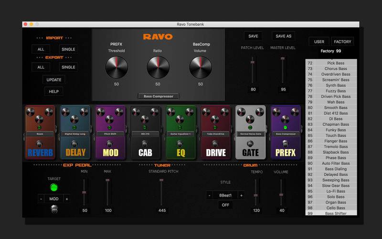This screenshot has height=239, width=382.
Task: Switch to the USER patch bank
Action: point(319,42)
